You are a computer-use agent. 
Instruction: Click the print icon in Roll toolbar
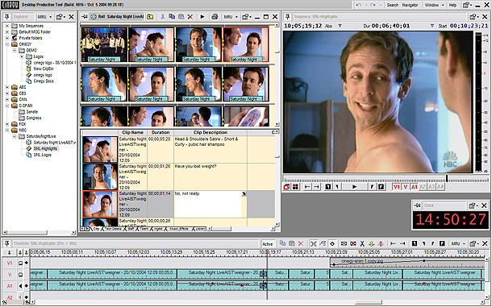pyautogui.click(x=215, y=17)
